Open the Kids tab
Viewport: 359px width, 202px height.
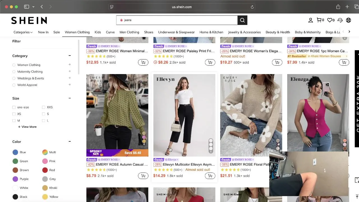98,32
